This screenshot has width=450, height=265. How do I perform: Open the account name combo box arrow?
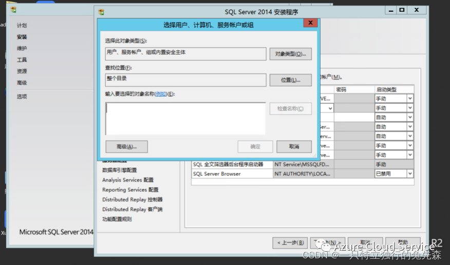pos(330,108)
